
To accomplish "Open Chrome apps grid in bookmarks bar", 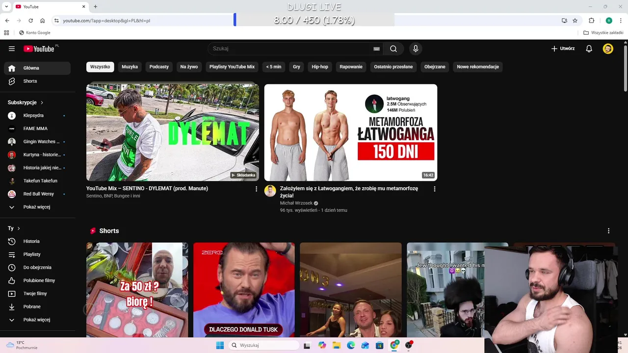I will click(x=6, y=33).
